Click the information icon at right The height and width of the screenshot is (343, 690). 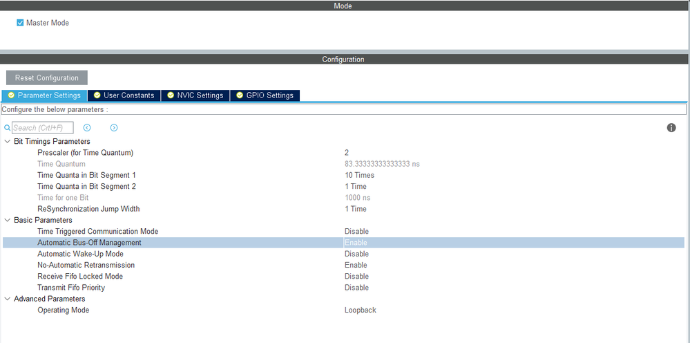(x=671, y=128)
